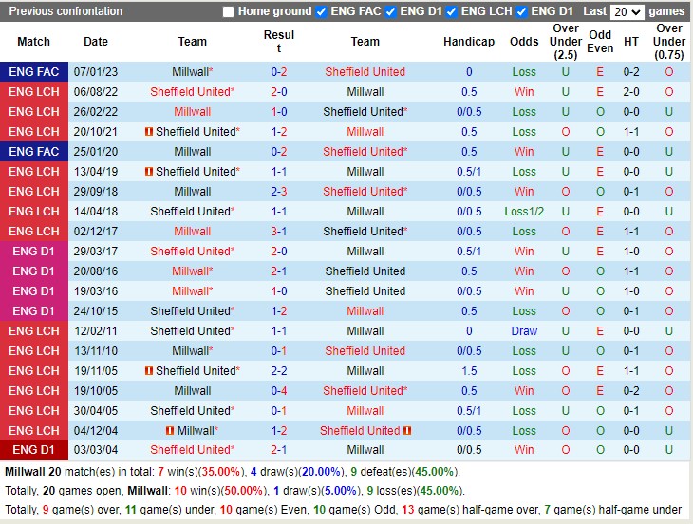Open ENG D1 league label for 29/03/17

pos(34,252)
